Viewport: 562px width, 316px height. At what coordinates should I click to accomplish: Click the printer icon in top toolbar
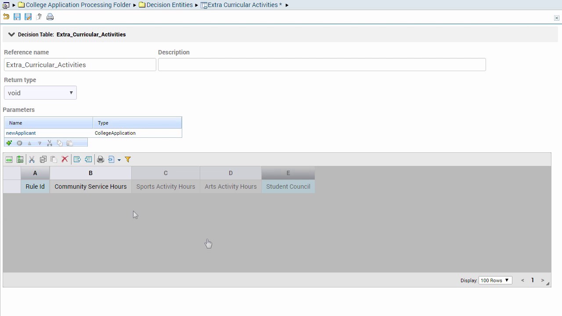tap(50, 17)
